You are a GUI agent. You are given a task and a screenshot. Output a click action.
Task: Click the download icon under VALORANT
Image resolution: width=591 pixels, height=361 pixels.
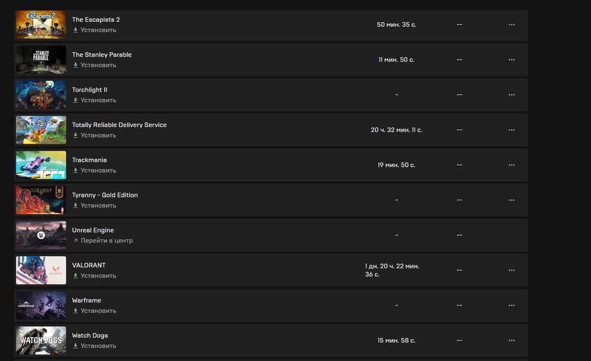pos(76,276)
